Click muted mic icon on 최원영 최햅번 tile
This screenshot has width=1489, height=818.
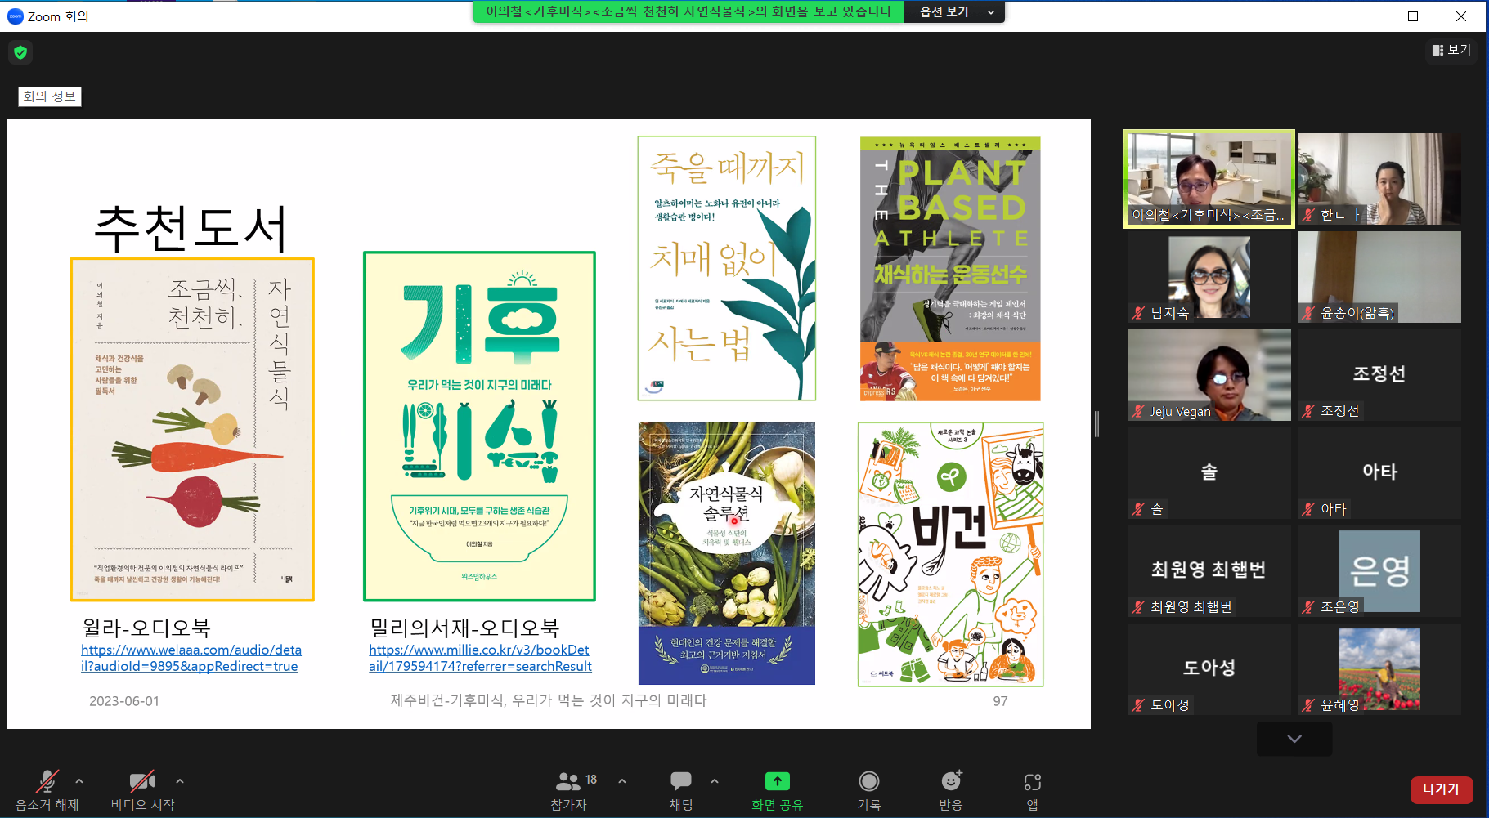[1138, 607]
